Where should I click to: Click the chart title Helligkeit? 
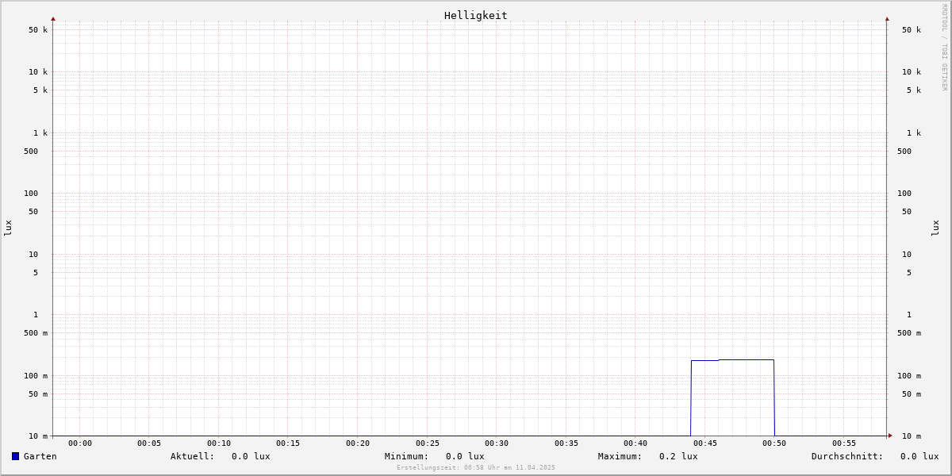476,15
